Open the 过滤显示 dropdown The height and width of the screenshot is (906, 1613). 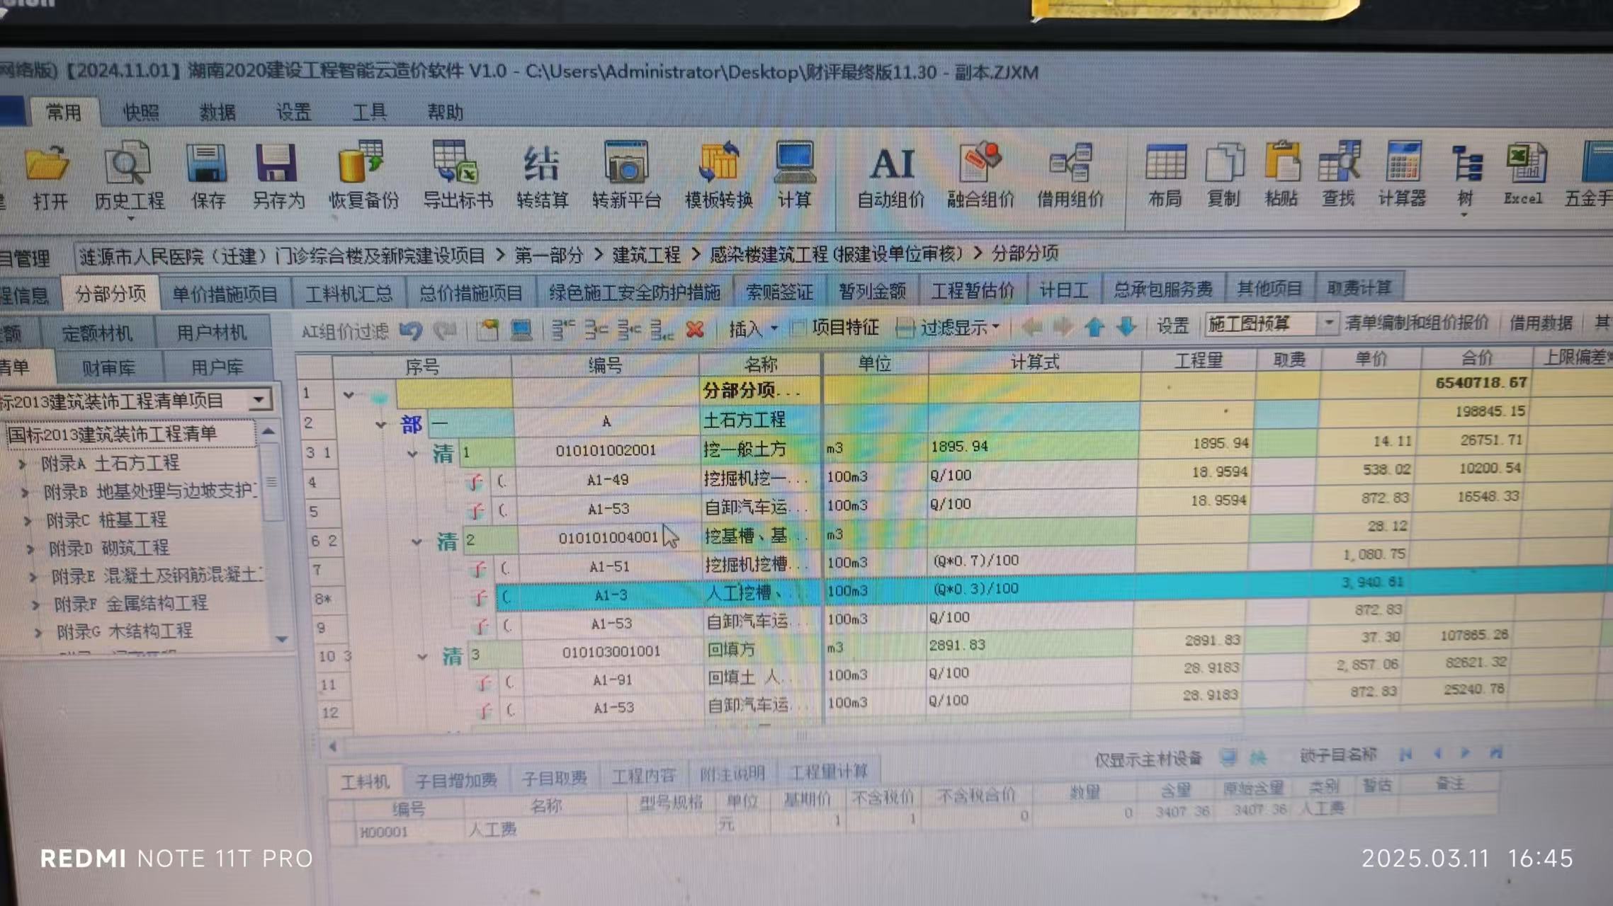point(995,328)
